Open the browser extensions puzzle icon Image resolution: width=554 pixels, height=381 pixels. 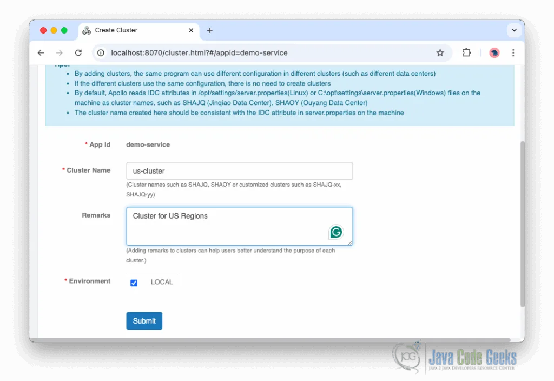point(466,52)
